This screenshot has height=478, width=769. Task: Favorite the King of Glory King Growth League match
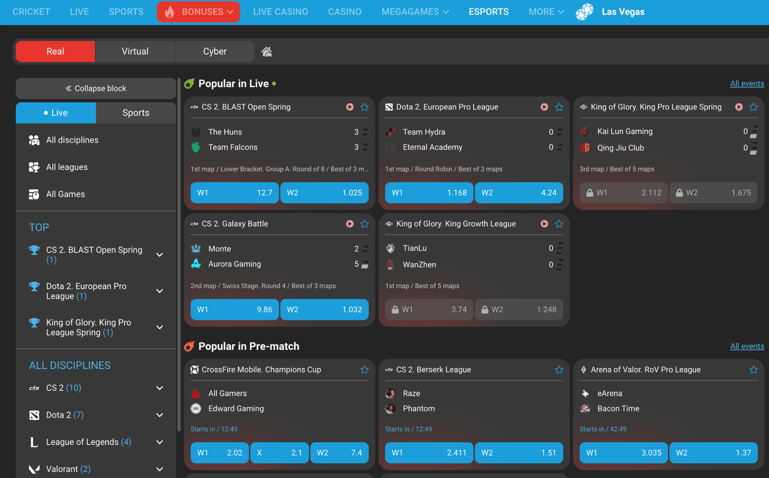pyautogui.click(x=559, y=224)
